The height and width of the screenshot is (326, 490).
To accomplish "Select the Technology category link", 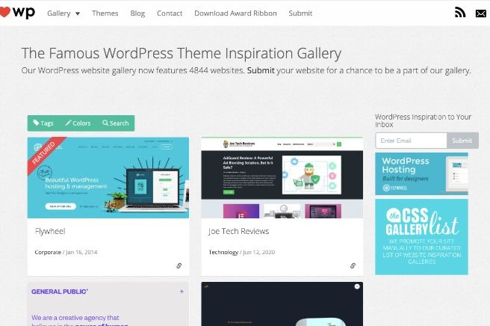I will point(223,252).
